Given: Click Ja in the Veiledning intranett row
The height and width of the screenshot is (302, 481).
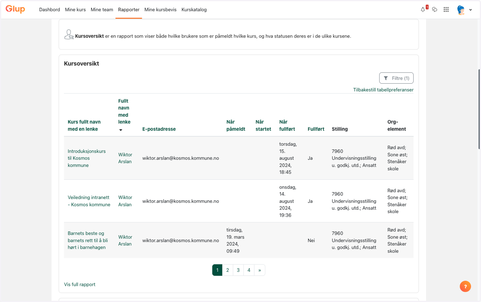Looking at the screenshot, I should click(310, 201).
